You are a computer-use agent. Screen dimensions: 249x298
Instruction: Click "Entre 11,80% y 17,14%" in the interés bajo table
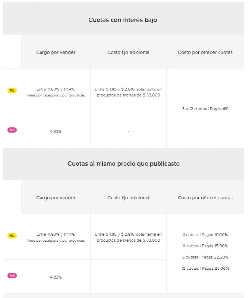coord(56,89)
